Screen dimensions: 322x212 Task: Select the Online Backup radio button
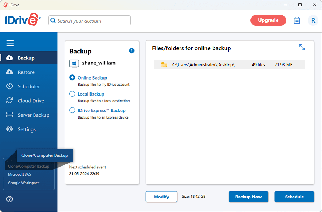(72, 77)
